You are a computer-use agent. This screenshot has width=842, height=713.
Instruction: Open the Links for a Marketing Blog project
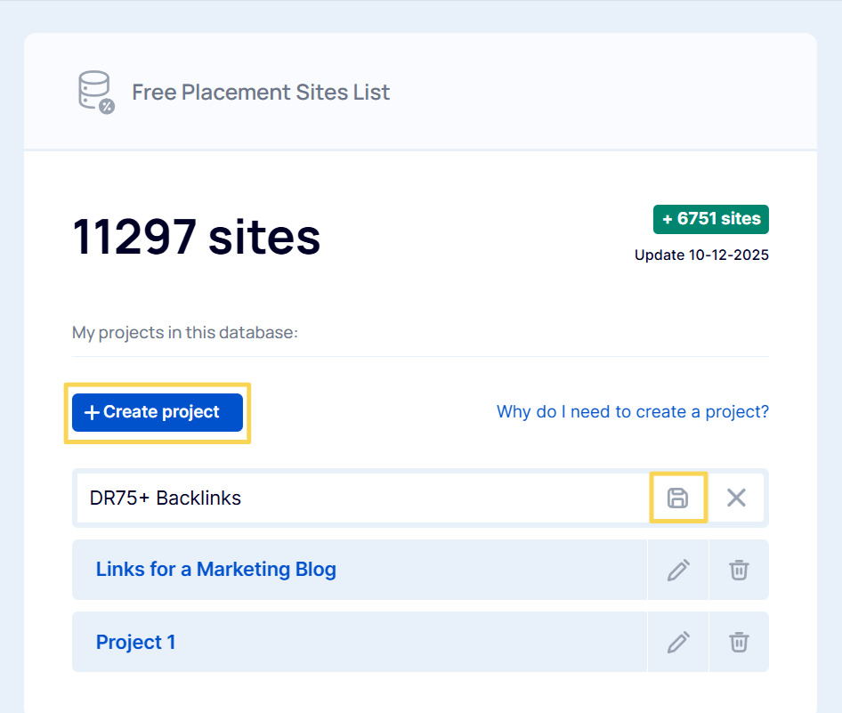tap(215, 570)
